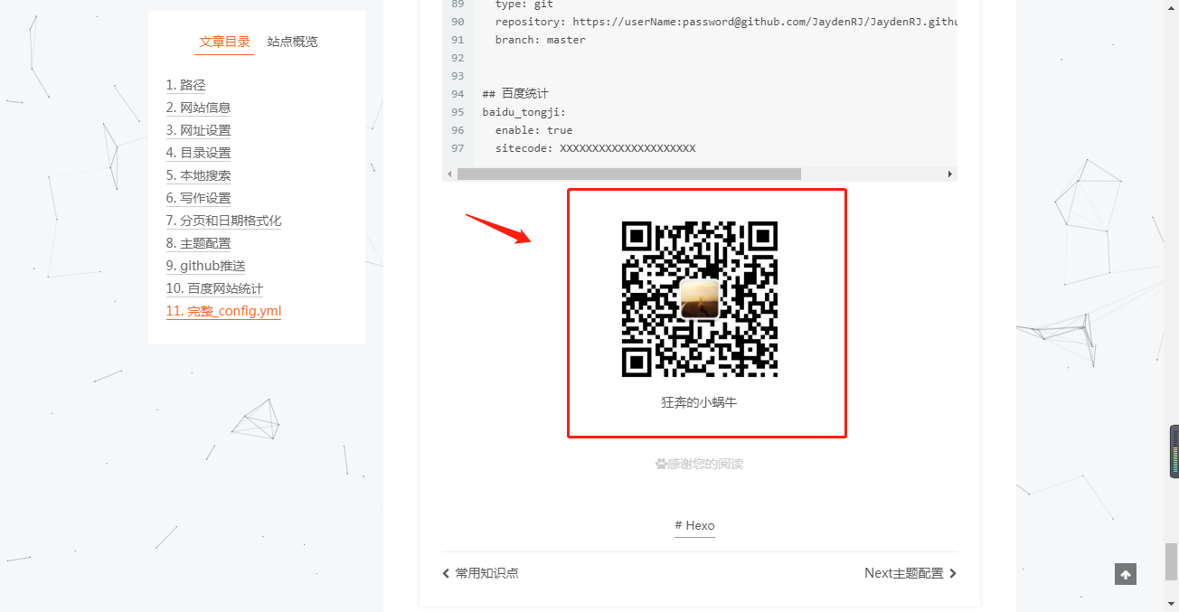
Task: Open the 1. 路径 section link
Action: [186, 84]
